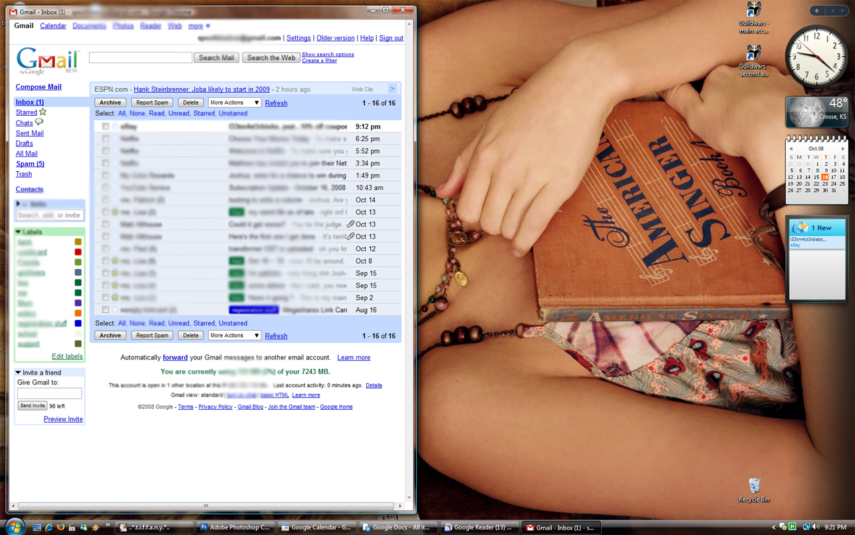Launch Internet Explorer from quick launch
The image size is (855, 535).
tap(49, 527)
